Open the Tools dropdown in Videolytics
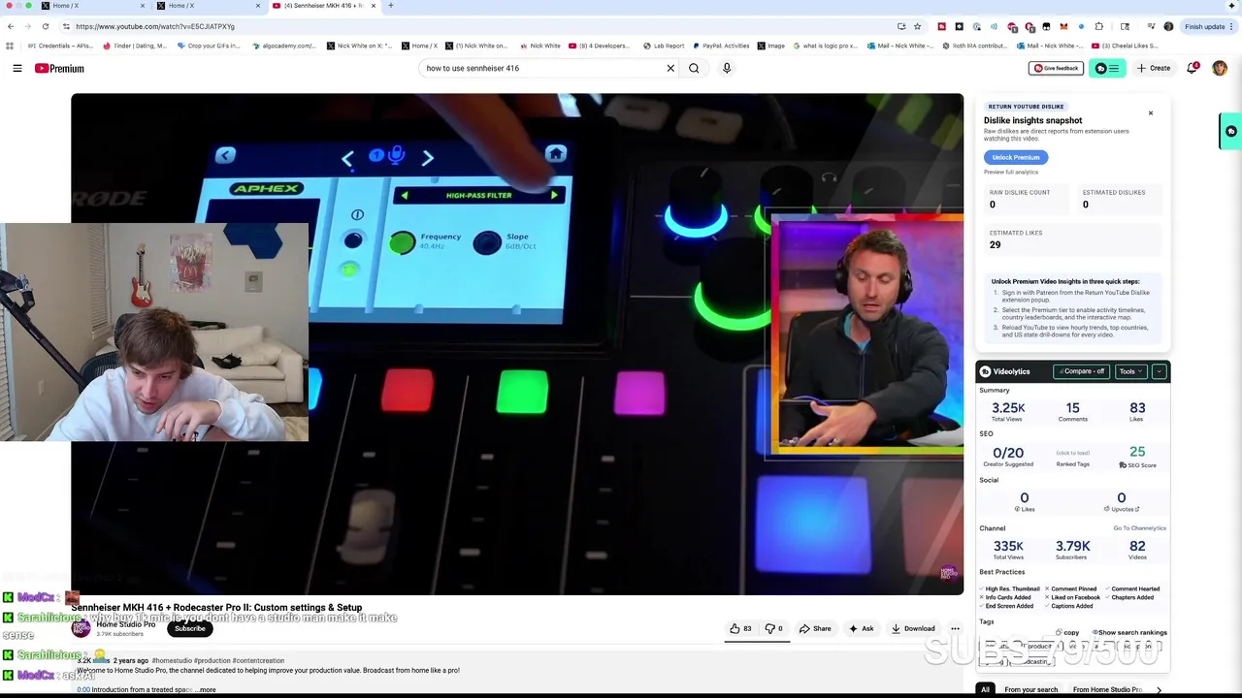 point(1130,371)
